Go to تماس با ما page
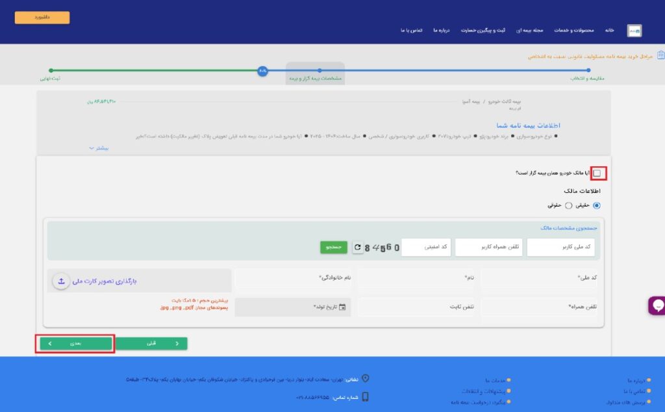 point(412,31)
